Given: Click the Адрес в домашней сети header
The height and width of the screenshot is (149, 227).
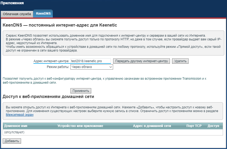Looking at the screenshot, I should pos(152,126).
